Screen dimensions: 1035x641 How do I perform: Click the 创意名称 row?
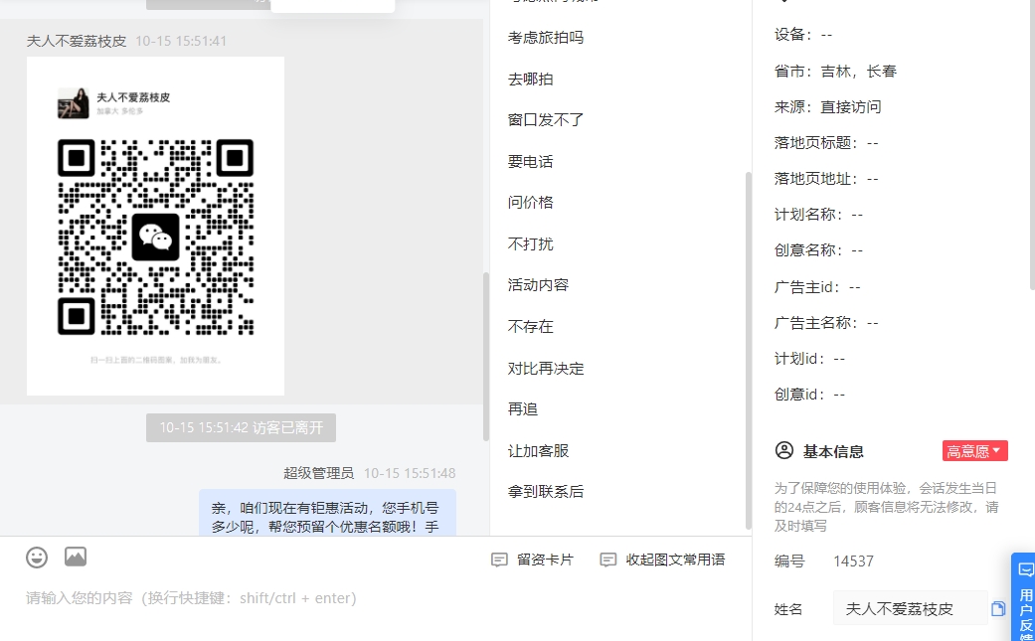click(x=818, y=249)
